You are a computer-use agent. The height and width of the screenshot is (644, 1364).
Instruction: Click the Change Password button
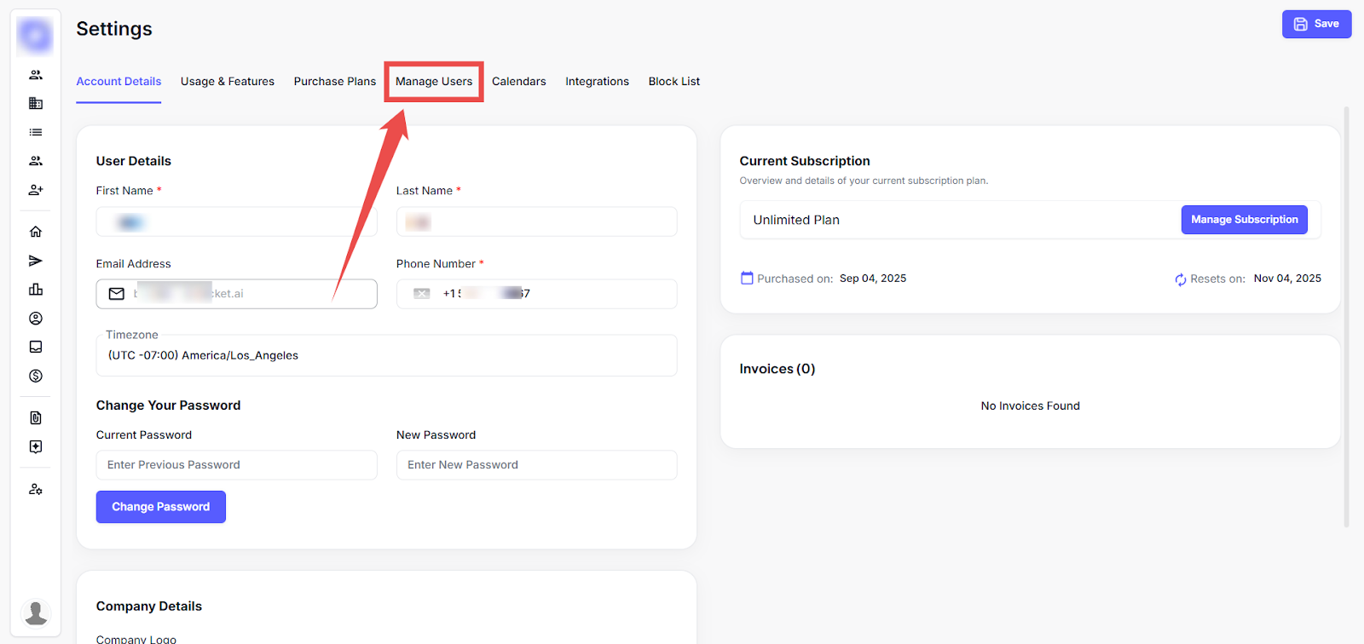(x=160, y=507)
